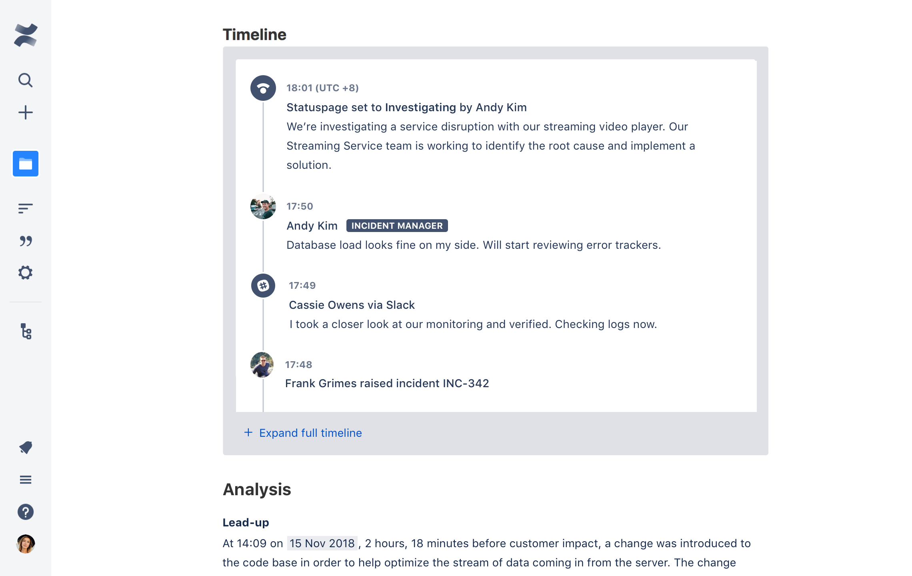912x576 pixels.
Task: Click the INCIDENT MANAGER badge
Action: pyautogui.click(x=397, y=226)
